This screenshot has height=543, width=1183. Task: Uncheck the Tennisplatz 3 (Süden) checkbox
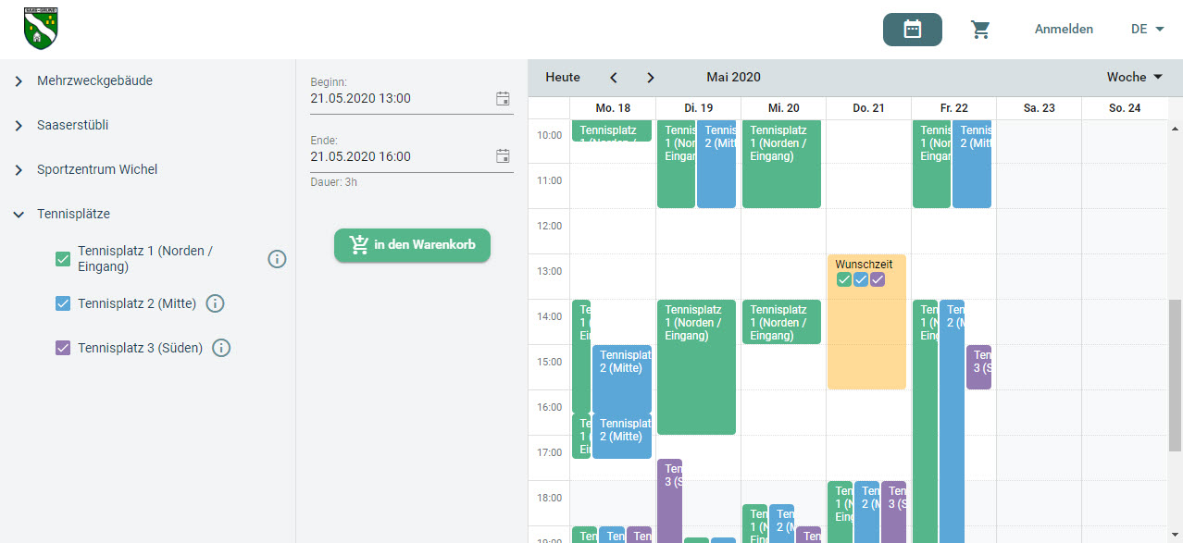pos(63,348)
